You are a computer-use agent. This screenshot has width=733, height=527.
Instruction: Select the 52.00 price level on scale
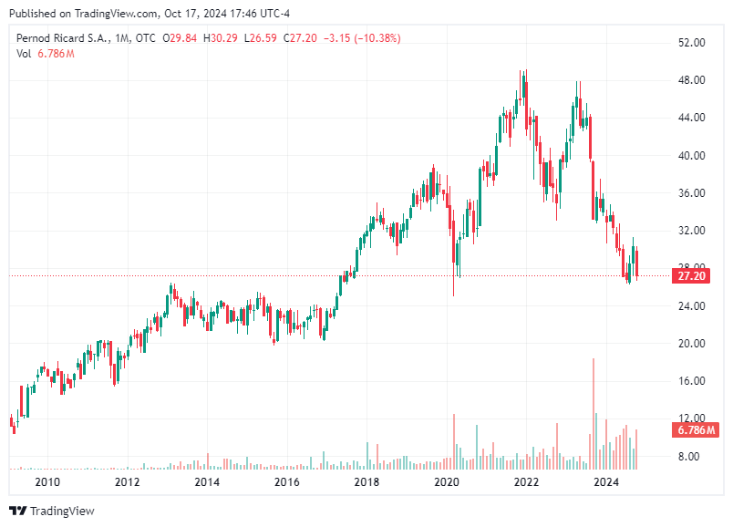[692, 43]
